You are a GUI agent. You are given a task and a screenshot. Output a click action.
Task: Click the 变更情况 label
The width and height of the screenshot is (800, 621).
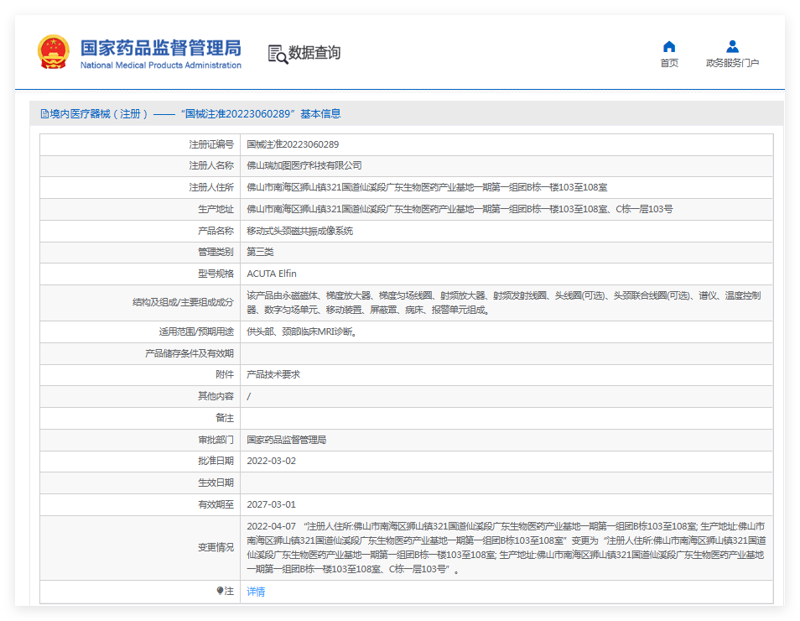pos(216,547)
